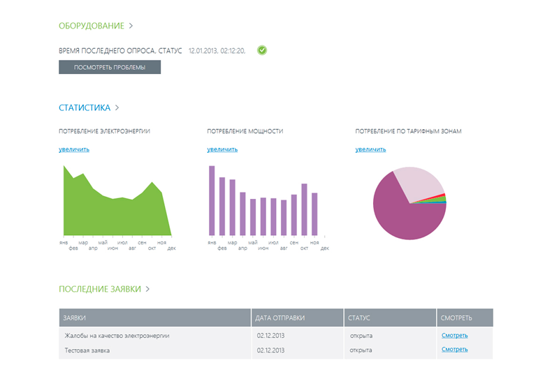The image size is (559, 372).
Task: Click the СМОТРЕТЬ column header
Action: tap(465, 318)
